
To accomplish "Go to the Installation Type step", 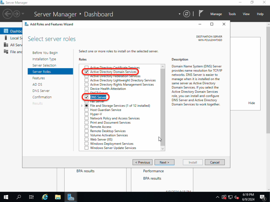I will coord(44,59).
